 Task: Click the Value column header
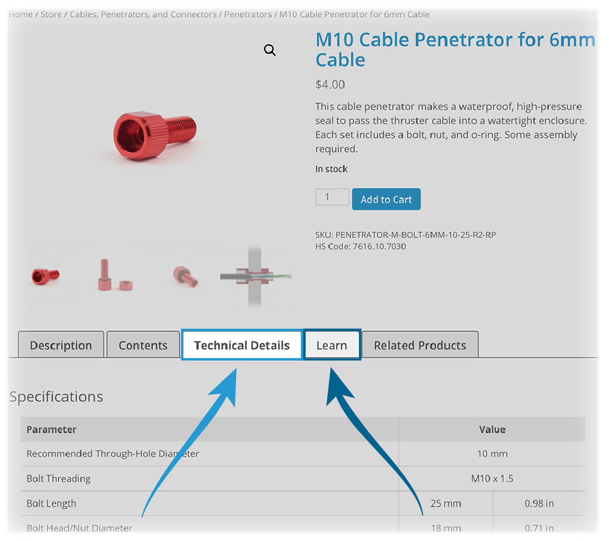click(492, 429)
